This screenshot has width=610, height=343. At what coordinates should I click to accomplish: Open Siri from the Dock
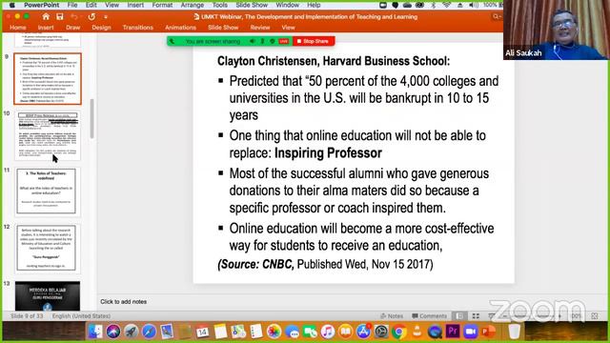click(x=113, y=332)
